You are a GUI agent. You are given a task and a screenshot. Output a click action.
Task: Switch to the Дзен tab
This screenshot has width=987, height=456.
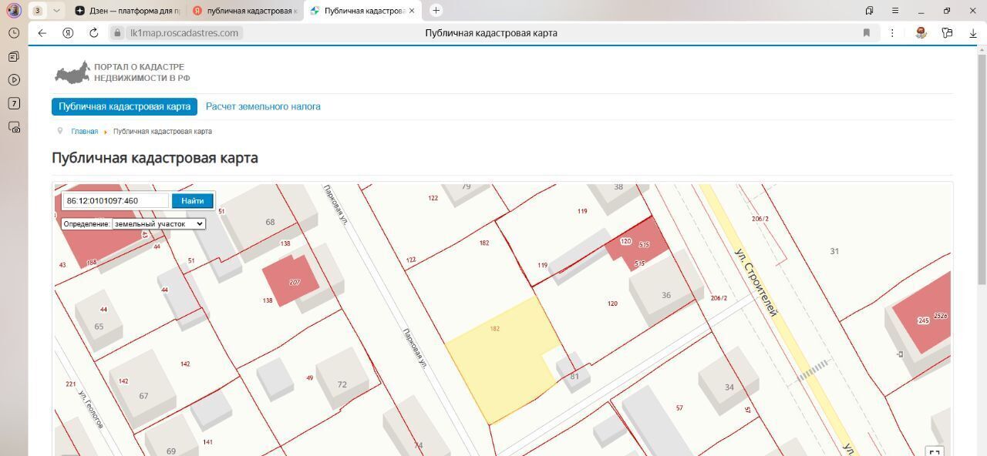[128, 11]
